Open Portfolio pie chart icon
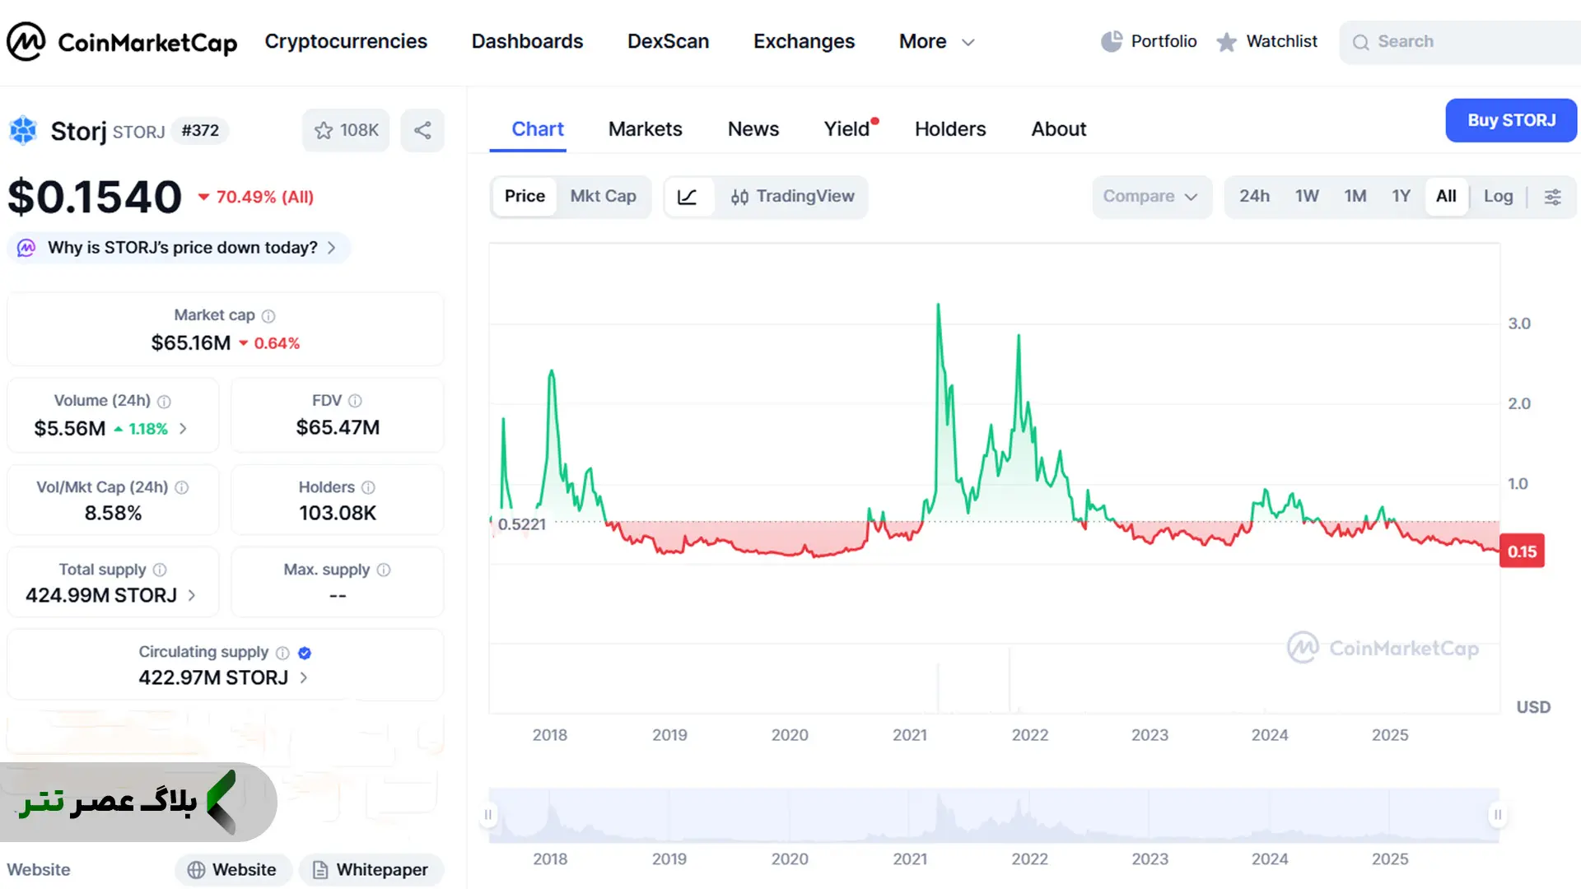Image resolution: width=1581 pixels, height=889 pixels. [x=1112, y=41]
